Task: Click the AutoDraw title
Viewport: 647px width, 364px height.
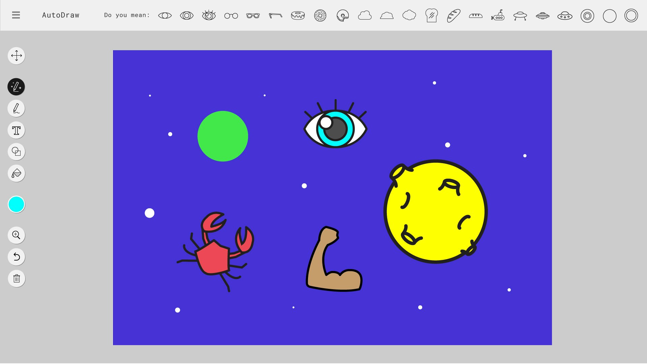Action: (61, 15)
